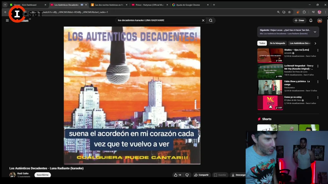The width and height of the screenshot is (328, 184).
Task: Open options for Shakira Ojos Así video
Action: coord(318,50)
